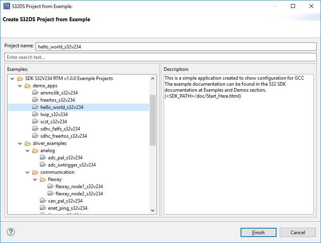Click the adc_pal_s32v234 folder icon
The image size is (321, 243).
[x=43, y=157]
